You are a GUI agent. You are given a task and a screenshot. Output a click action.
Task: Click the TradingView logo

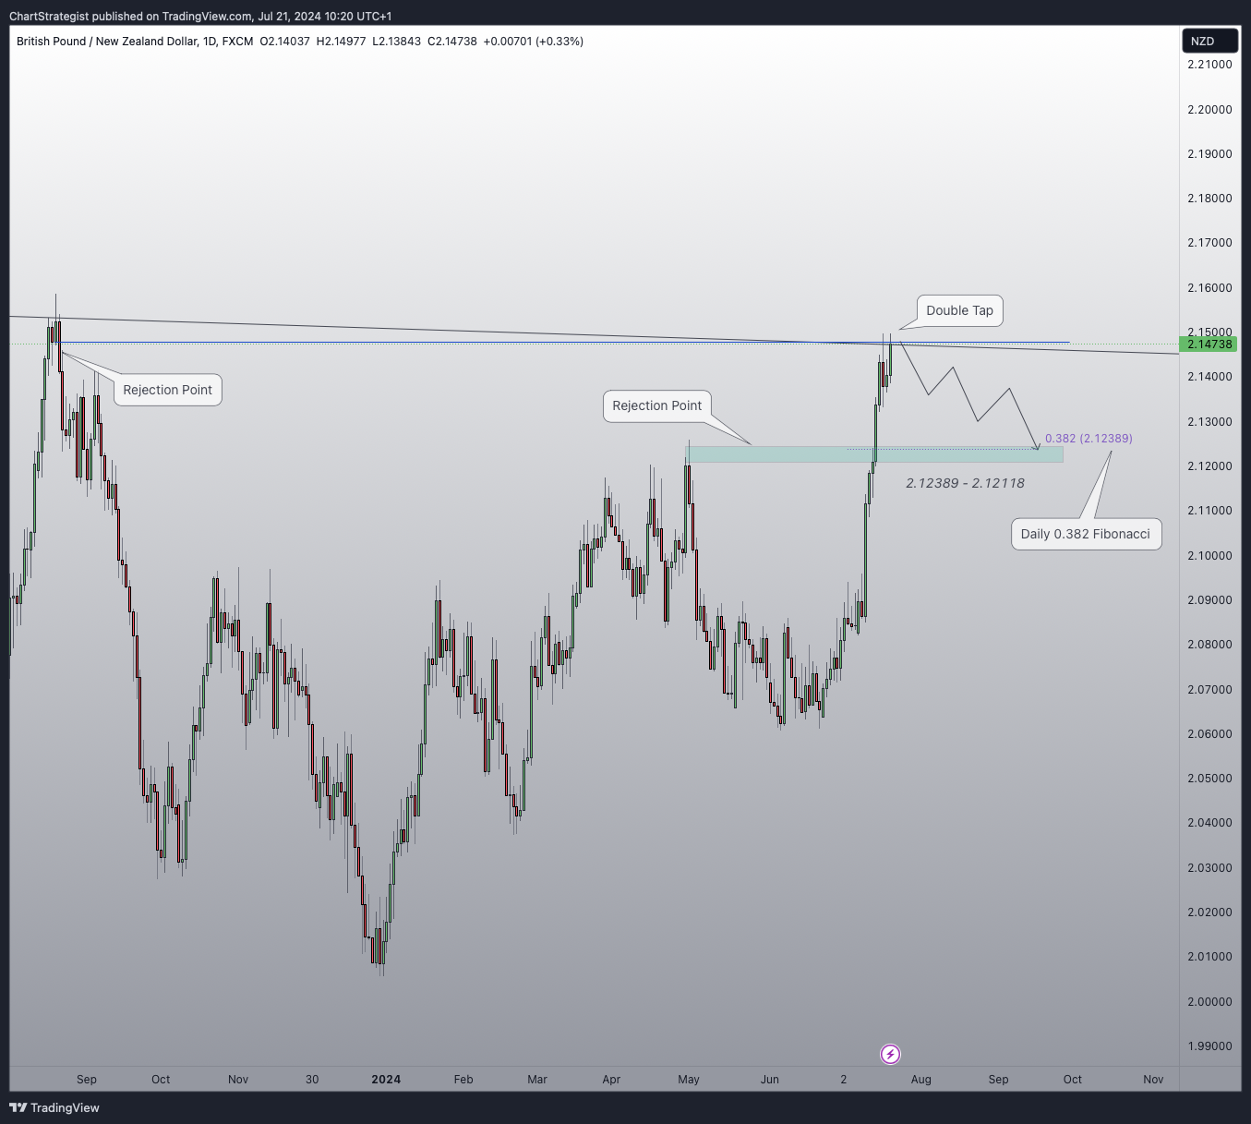[54, 1107]
